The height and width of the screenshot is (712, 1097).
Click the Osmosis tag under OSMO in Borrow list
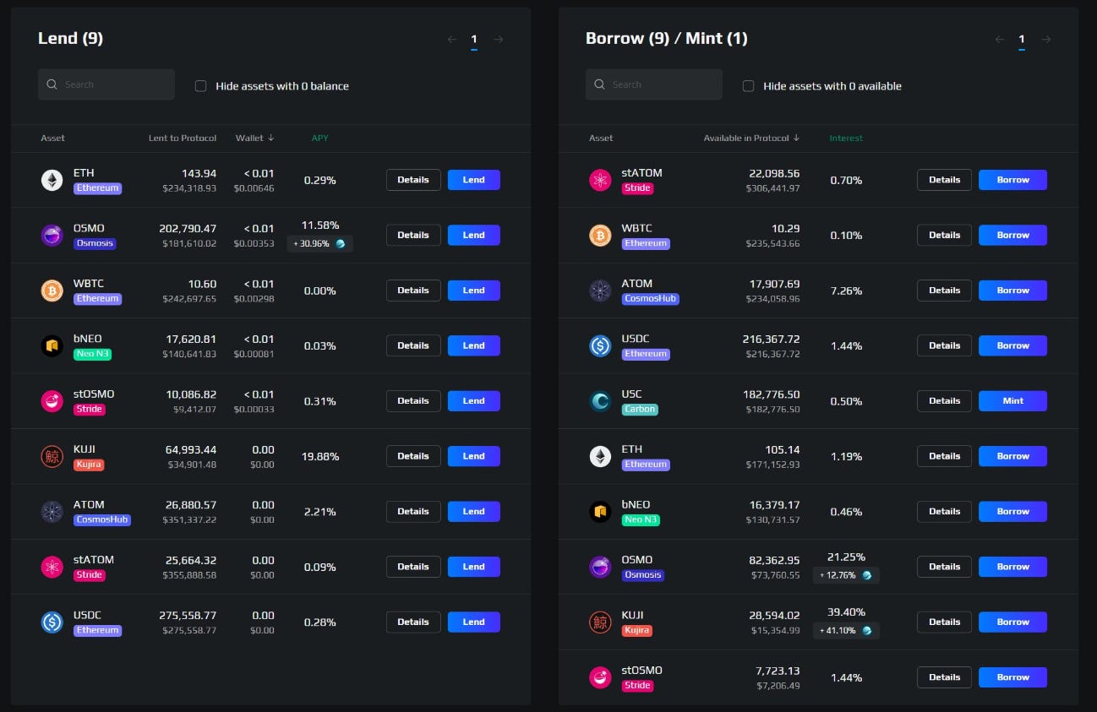642,575
